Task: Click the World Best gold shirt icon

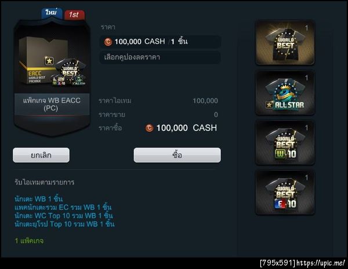Action: click(x=285, y=42)
